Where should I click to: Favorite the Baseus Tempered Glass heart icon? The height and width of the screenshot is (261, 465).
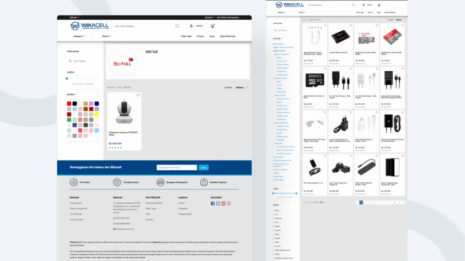[402, 156]
